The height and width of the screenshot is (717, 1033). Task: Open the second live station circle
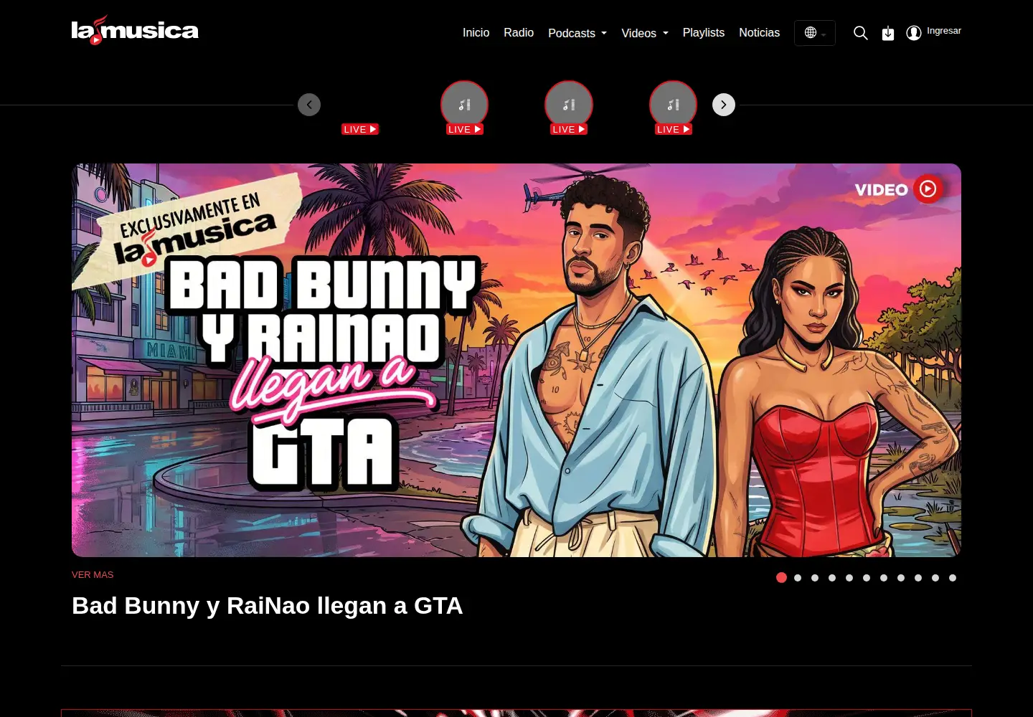[x=464, y=105]
